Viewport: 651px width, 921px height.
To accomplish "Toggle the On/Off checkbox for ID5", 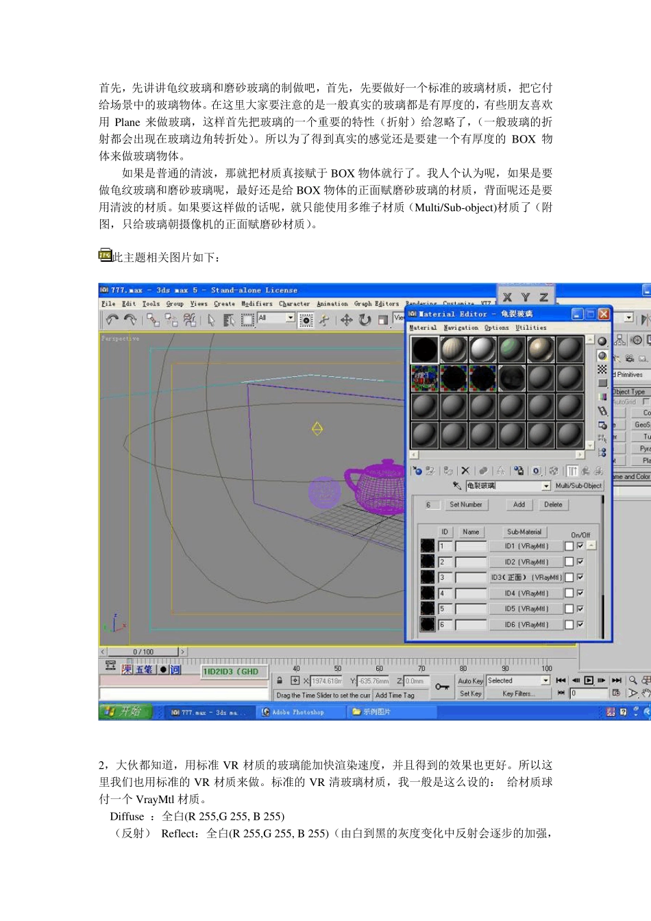I will point(580,609).
